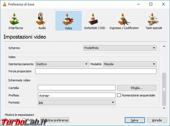The image size is (170, 126).
Task: Click the Annulla button
Action: (x=157, y=120)
